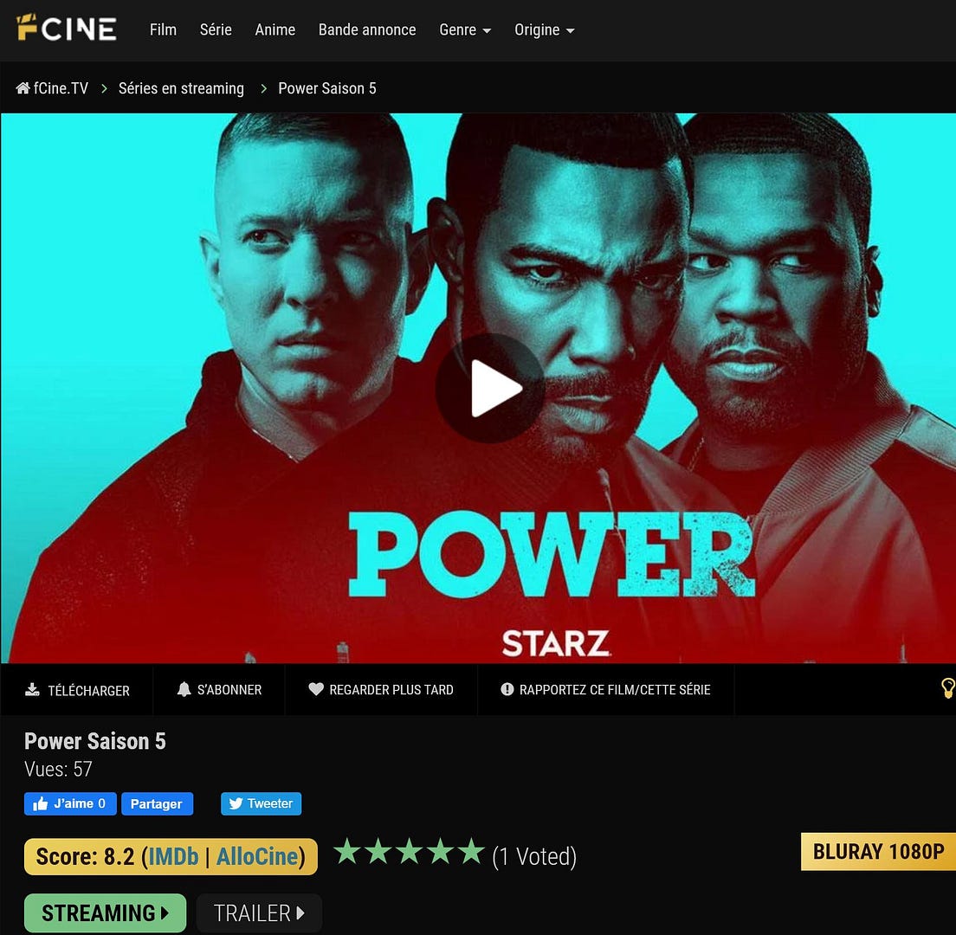
Task: Subscribe via the S'abonner bell
Action: [x=184, y=689]
